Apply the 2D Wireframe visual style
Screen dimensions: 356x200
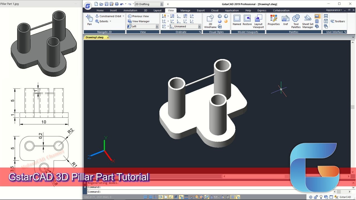(x=210, y=22)
